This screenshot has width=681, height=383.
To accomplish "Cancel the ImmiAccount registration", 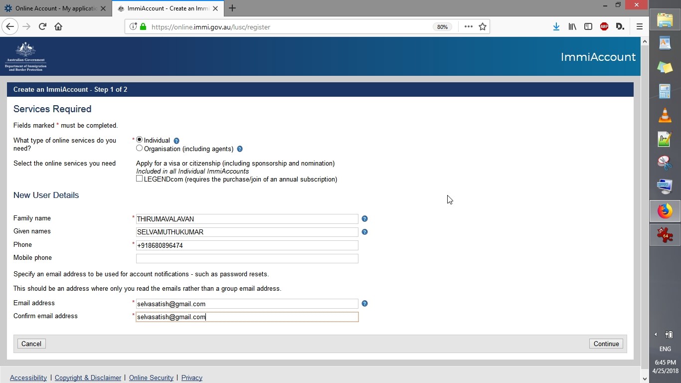I will coord(31,344).
